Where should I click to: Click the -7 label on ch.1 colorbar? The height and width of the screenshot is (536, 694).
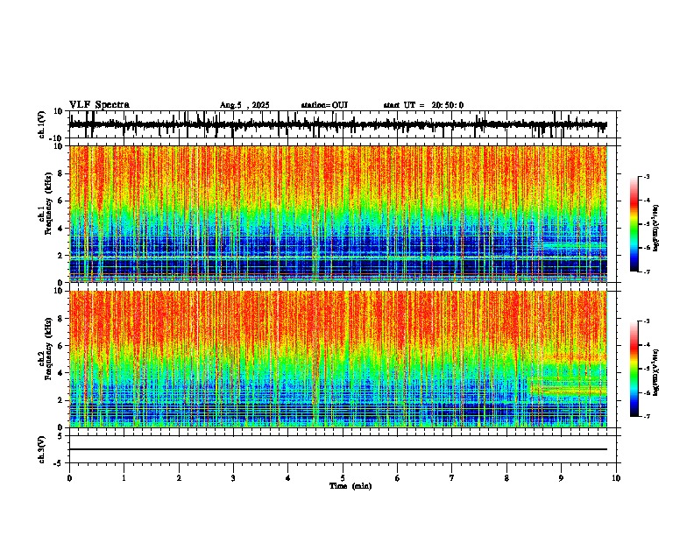click(x=647, y=272)
